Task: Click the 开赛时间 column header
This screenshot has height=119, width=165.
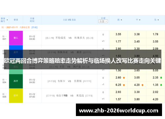Action: (x=32, y=20)
